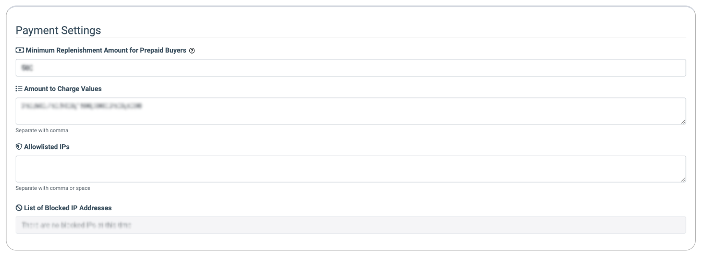
Task: Click the greyed-out blocked IP addresses field
Action: point(351,225)
